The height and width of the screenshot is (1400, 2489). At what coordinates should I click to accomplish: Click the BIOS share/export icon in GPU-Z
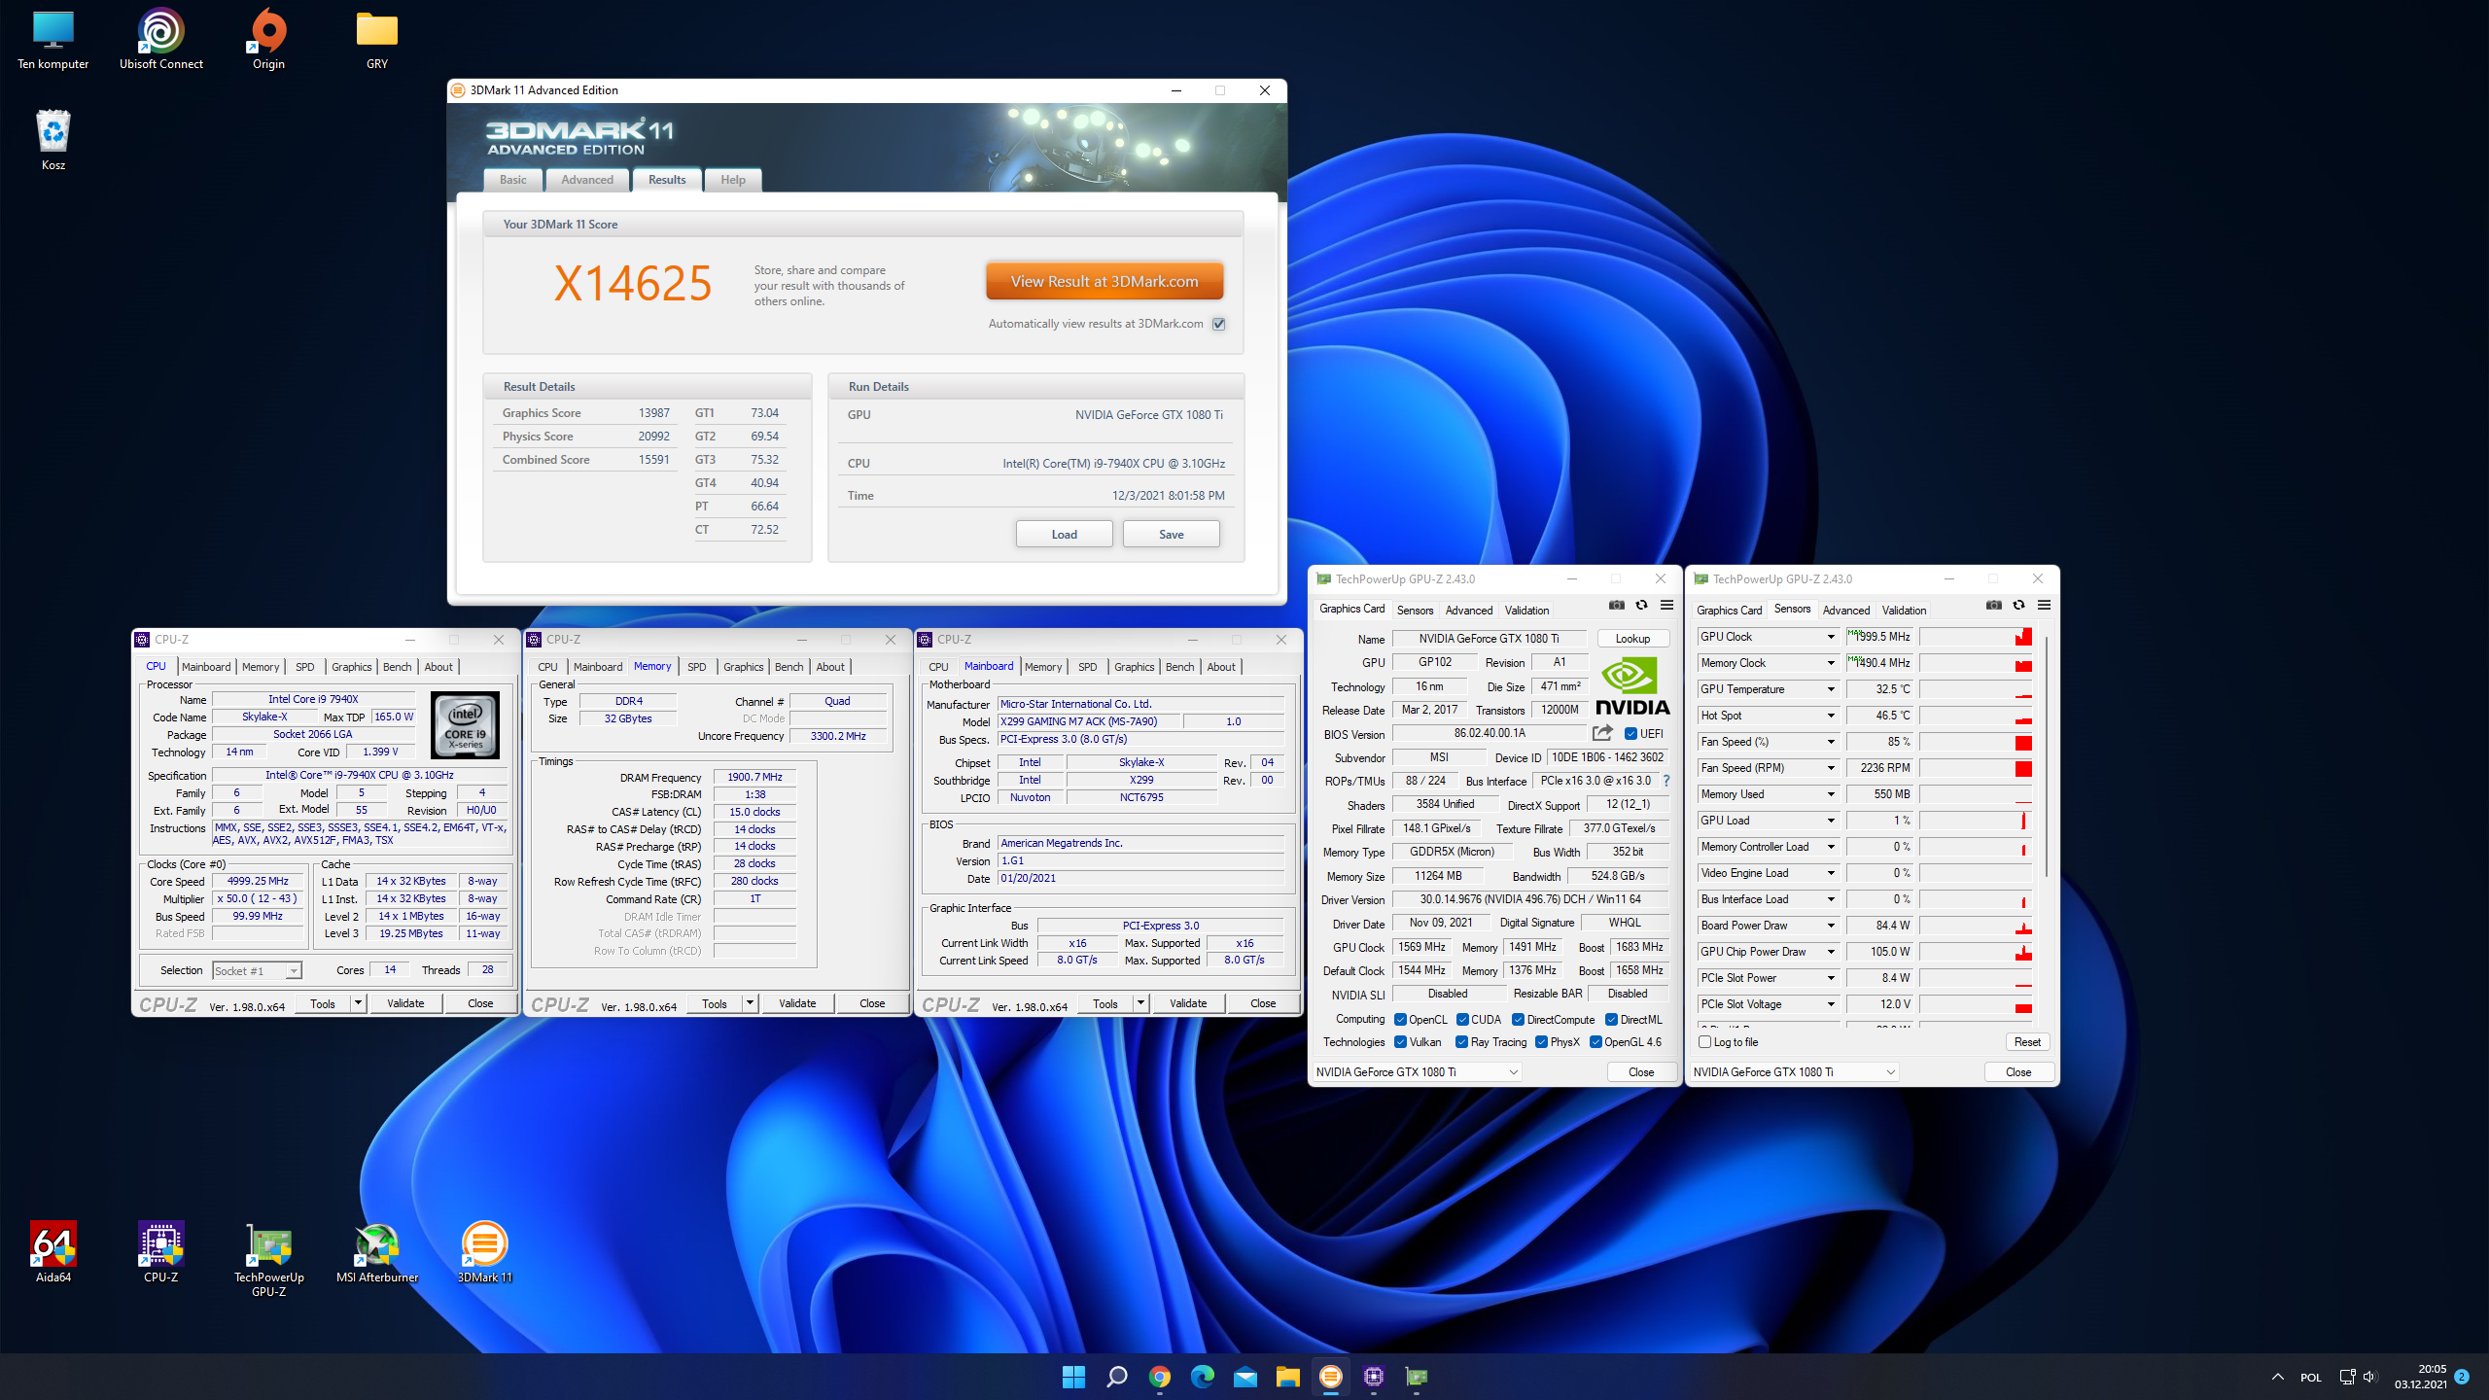[1602, 733]
